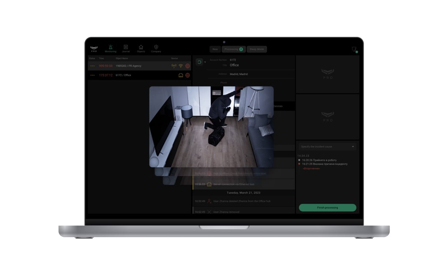This screenshot has height=263, width=446.
Task: Select the 6172 / Office incident row
Action: [x=139, y=75]
